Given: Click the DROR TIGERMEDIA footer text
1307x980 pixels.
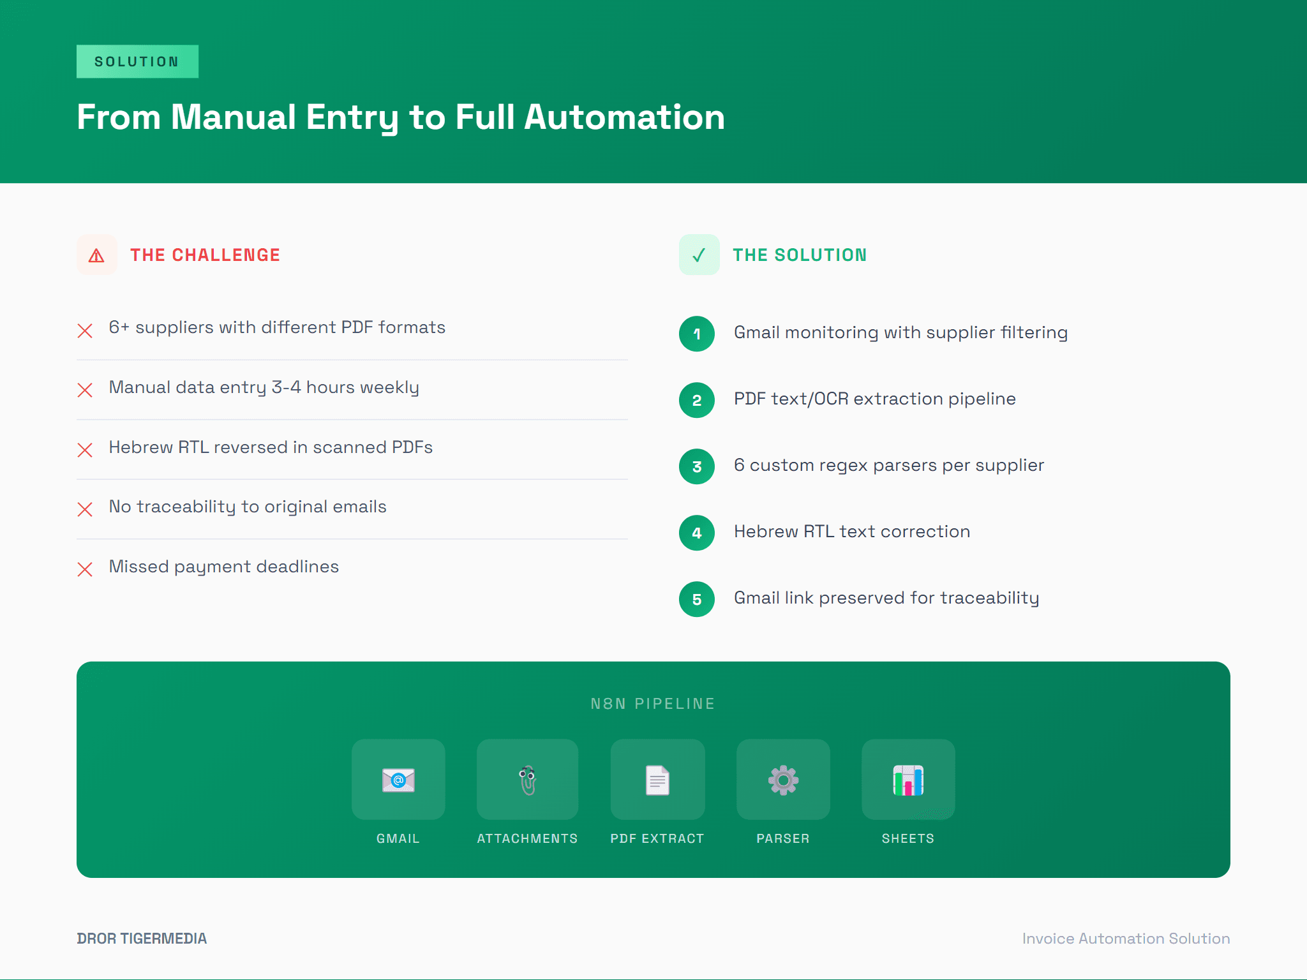Looking at the screenshot, I should pyautogui.click(x=142, y=939).
